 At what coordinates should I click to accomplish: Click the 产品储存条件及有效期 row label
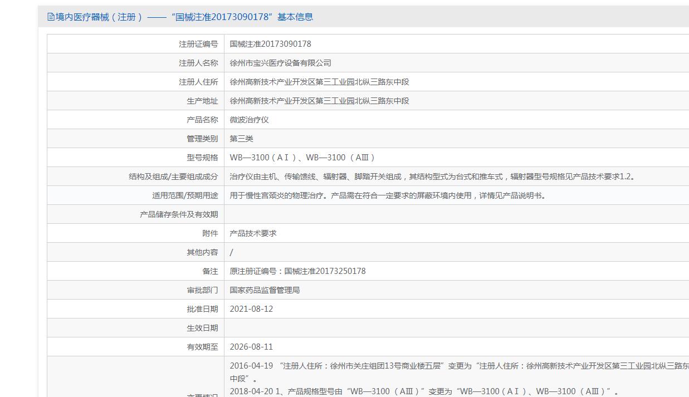pos(179,214)
